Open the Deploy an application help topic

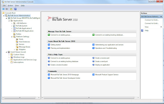(102, 65)
